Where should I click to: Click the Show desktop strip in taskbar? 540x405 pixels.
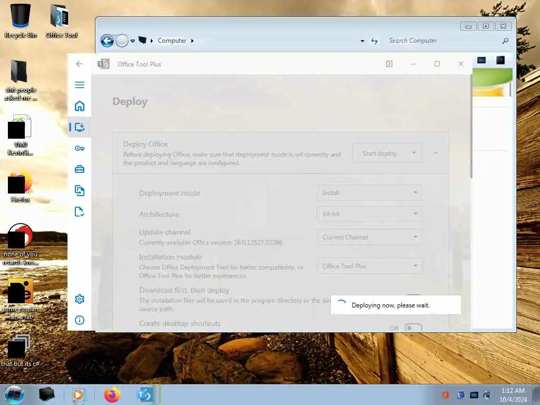point(536,394)
